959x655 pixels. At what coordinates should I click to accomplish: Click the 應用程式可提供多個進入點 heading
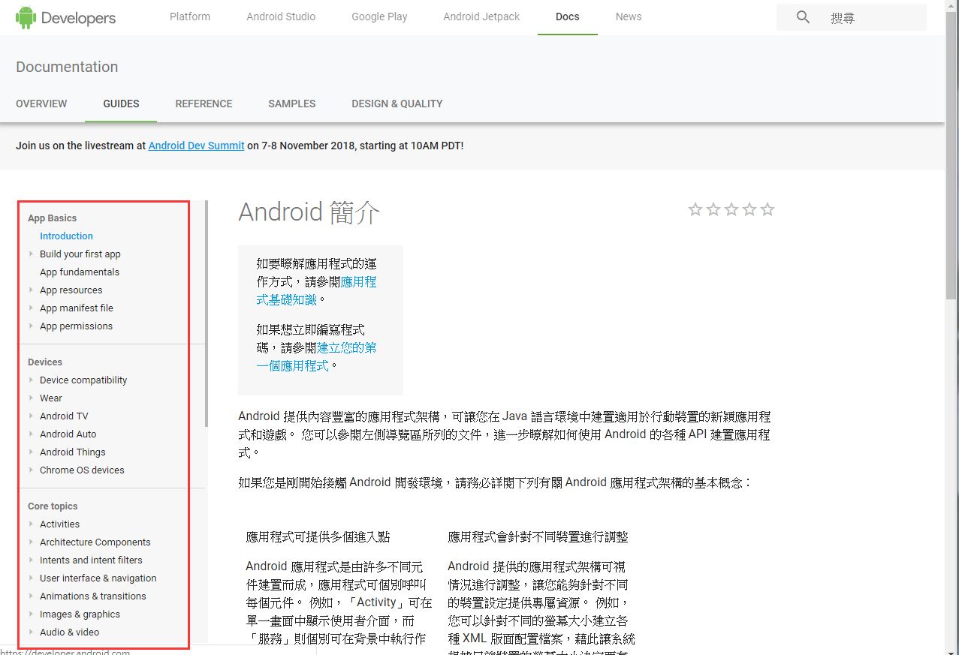[x=318, y=536]
